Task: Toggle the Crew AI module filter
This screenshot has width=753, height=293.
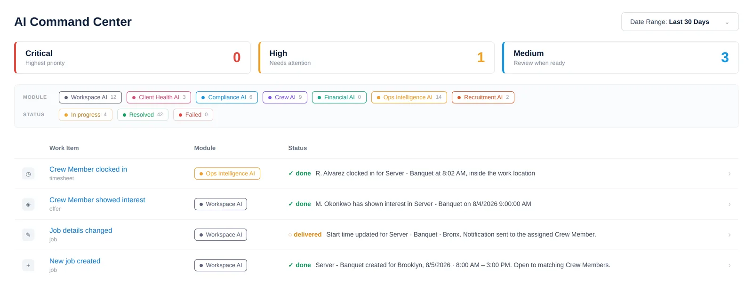Action: [285, 97]
